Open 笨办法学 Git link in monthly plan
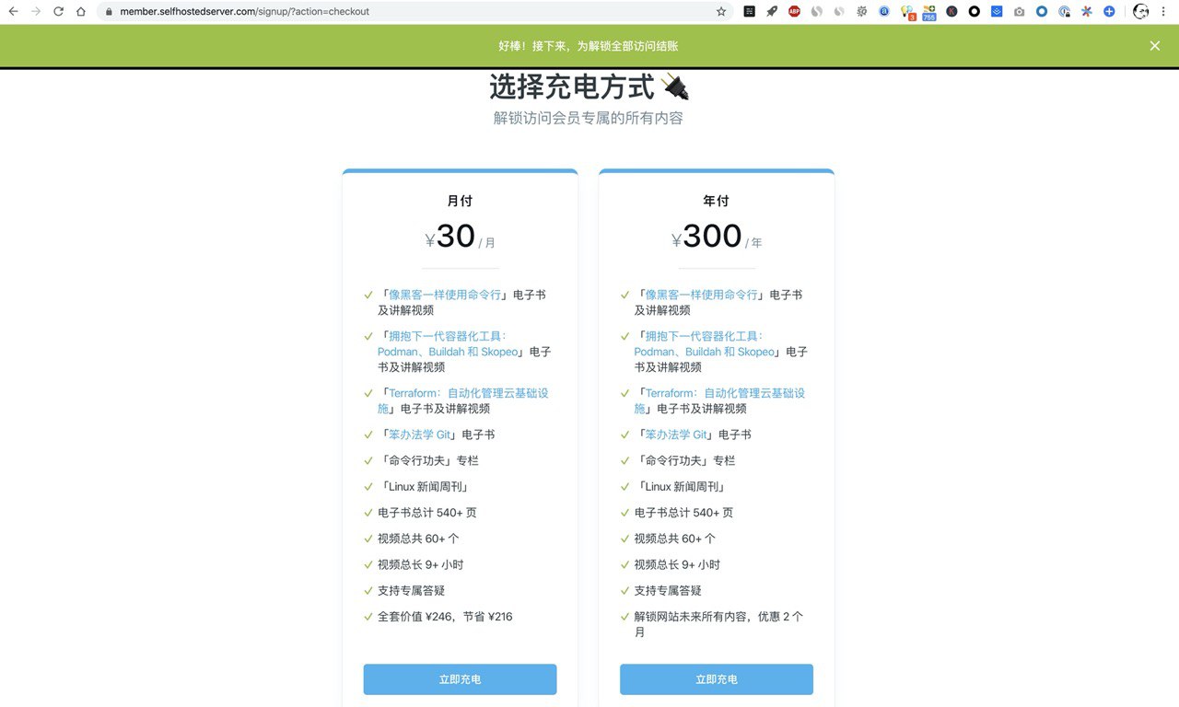 coord(419,435)
